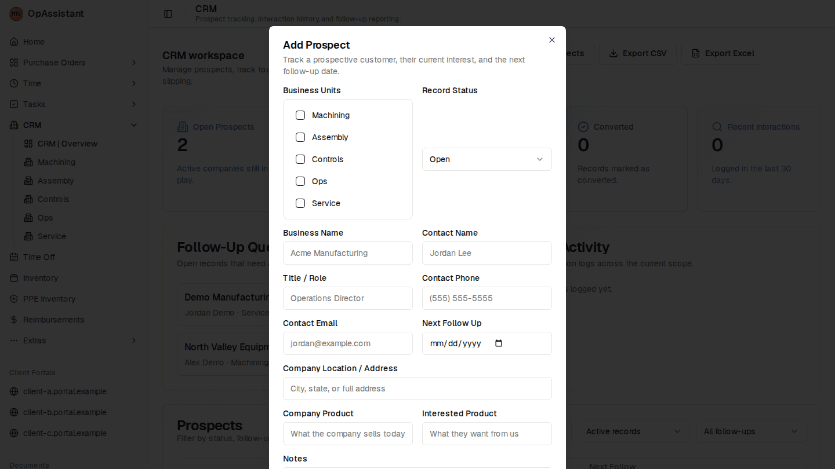835x469 pixels.
Task: Focus the Company Product field
Action: 348,434
